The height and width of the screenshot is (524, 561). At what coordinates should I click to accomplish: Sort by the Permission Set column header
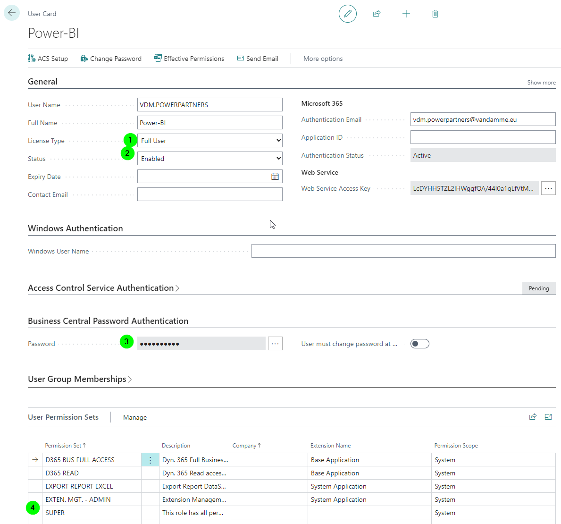65,445
